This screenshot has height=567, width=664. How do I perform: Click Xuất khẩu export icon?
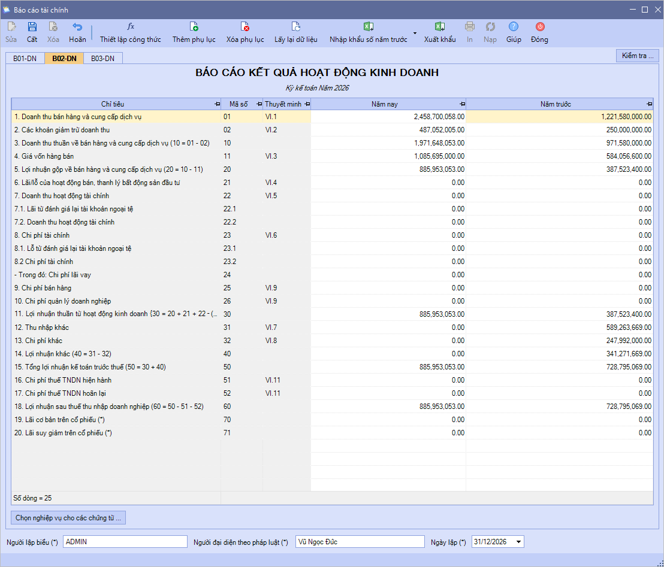(440, 27)
